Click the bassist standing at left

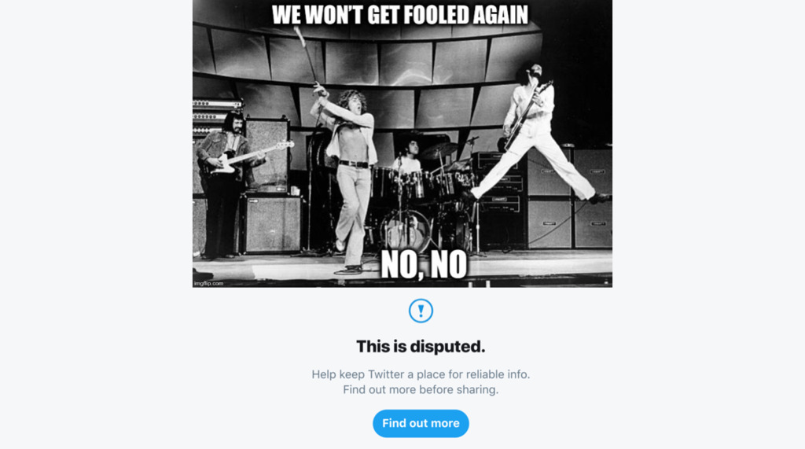222,181
